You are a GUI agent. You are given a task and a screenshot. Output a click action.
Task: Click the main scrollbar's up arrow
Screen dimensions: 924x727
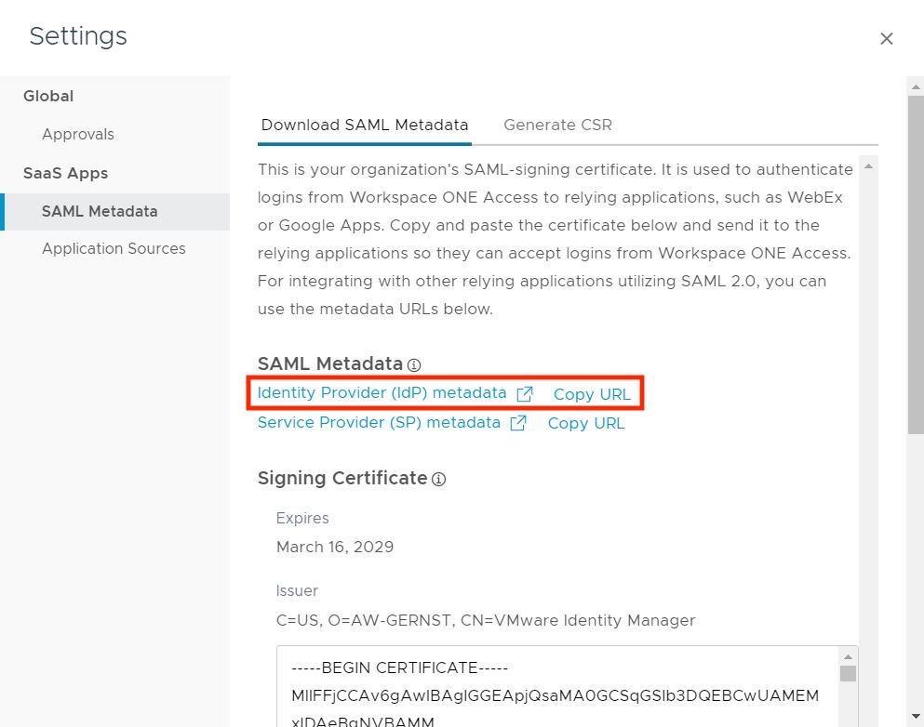point(916,86)
